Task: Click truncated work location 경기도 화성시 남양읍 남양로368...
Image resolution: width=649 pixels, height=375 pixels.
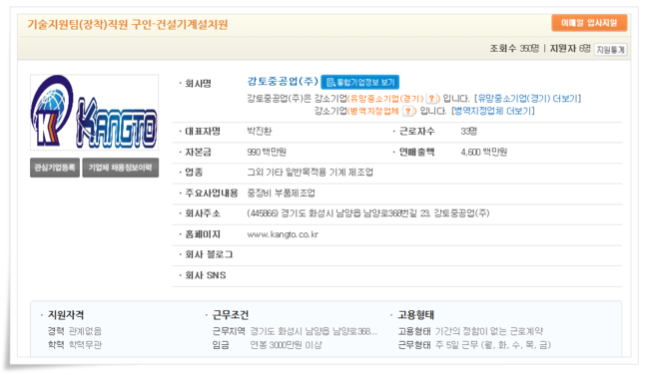Action: [x=314, y=331]
